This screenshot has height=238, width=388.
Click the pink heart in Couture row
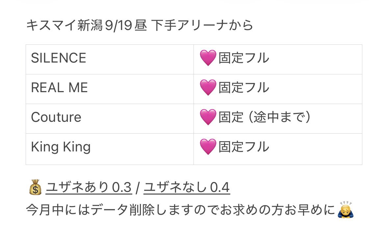pos(208,117)
